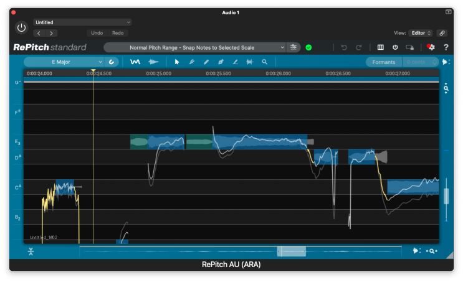Viewport: 463px width, 282px height.
Task: Click the B2 pitch label
Action: coord(17,217)
